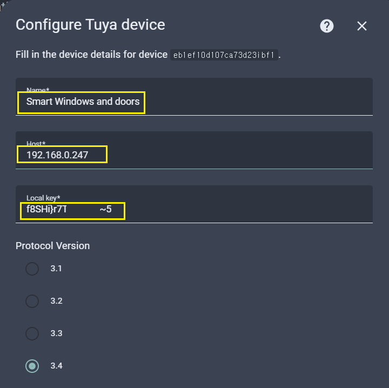Click the "Host*" field label
Image resolution: width=389 pixels, height=388 pixels.
[36, 143]
